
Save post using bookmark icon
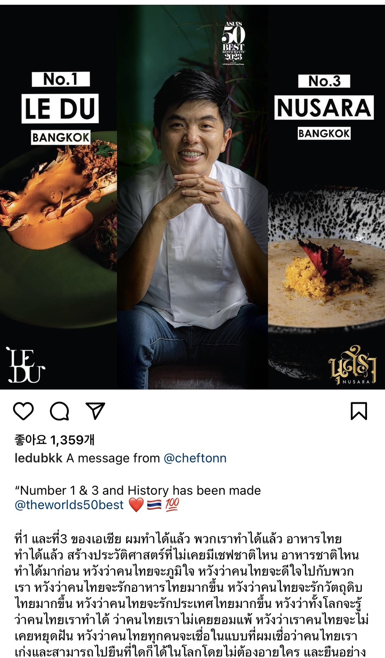click(x=358, y=411)
